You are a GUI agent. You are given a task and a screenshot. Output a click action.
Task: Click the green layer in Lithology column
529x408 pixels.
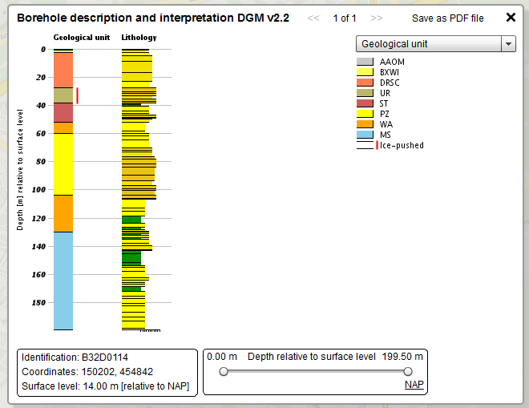(x=131, y=258)
